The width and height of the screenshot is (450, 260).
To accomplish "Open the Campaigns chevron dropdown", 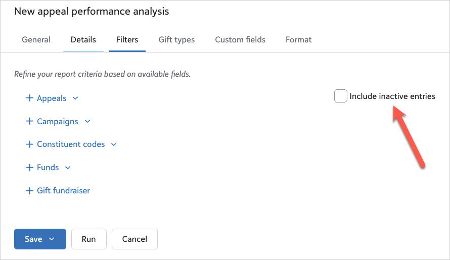I will pos(87,122).
